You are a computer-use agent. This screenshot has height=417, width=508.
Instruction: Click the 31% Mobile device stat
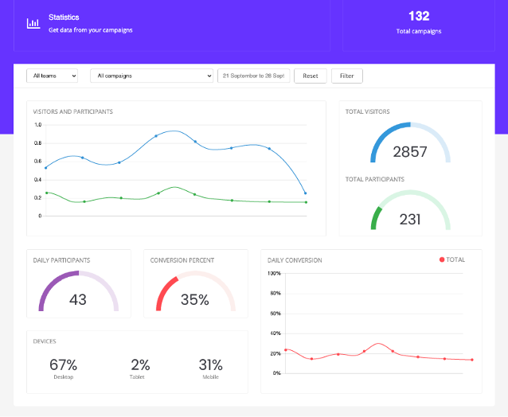[x=210, y=367]
